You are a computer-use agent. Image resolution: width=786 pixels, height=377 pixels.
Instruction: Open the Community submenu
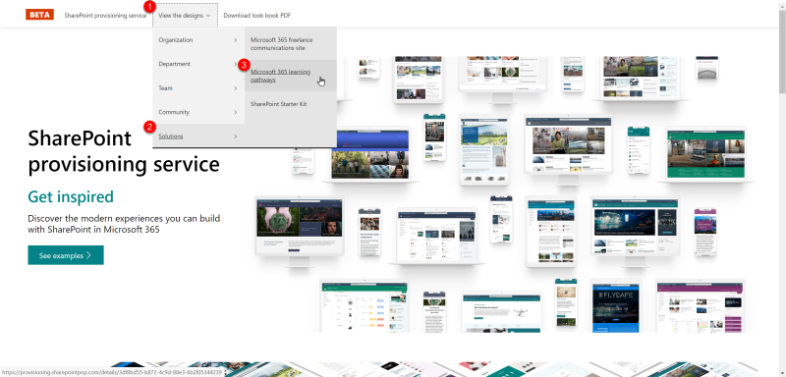(198, 112)
